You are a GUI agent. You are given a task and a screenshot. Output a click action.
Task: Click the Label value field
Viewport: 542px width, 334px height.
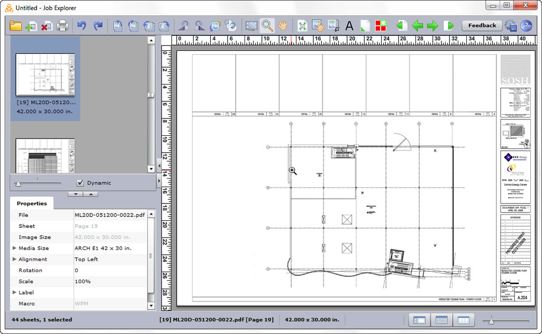pyautogui.click(x=111, y=292)
